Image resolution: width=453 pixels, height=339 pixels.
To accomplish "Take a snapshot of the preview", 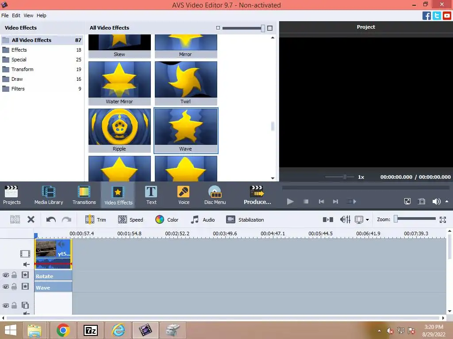I will (422, 201).
